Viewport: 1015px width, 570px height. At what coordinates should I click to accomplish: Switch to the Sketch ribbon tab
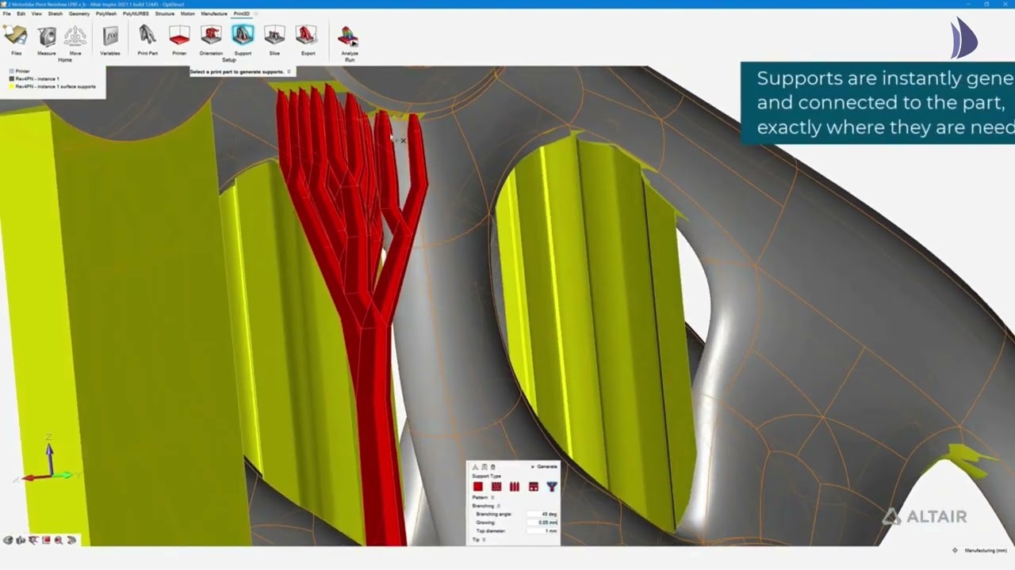coord(56,13)
